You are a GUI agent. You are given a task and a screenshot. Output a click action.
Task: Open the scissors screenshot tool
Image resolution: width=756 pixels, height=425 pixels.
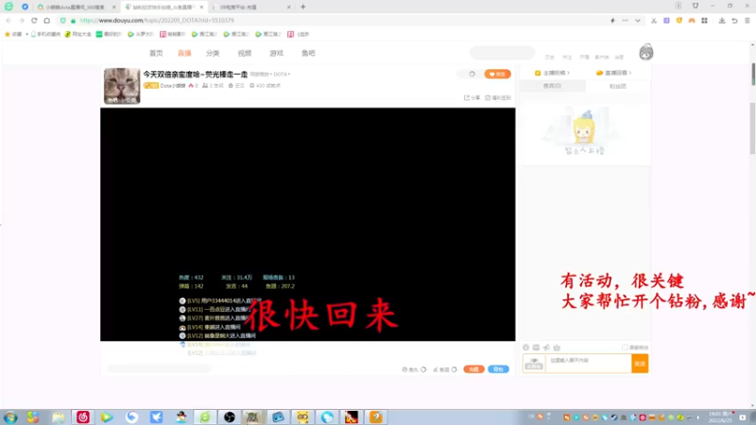654,21
